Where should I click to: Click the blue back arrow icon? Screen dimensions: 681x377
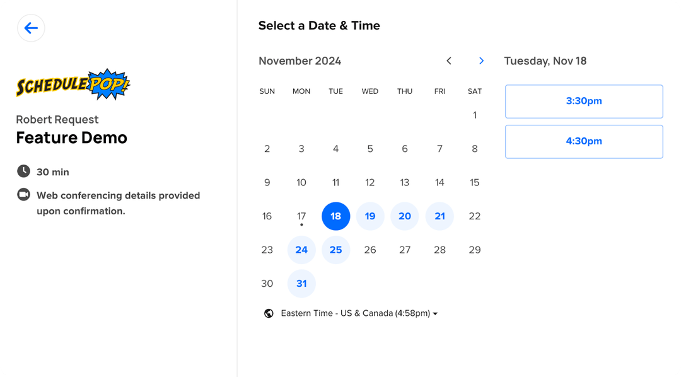(31, 28)
